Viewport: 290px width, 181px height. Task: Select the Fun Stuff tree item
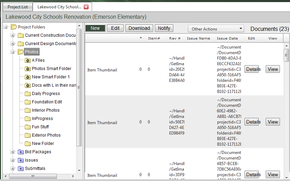tap(40, 127)
